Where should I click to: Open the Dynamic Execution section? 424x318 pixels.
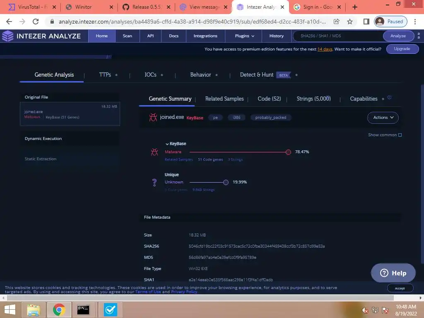pyautogui.click(x=70, y=138)
